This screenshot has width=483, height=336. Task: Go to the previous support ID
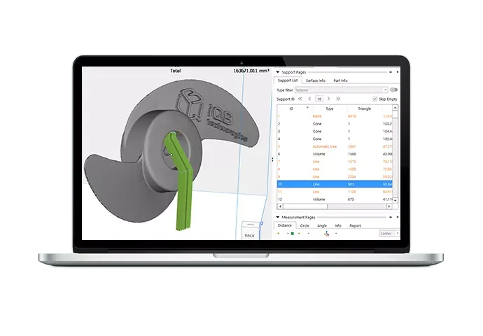[x=309, y=99]
